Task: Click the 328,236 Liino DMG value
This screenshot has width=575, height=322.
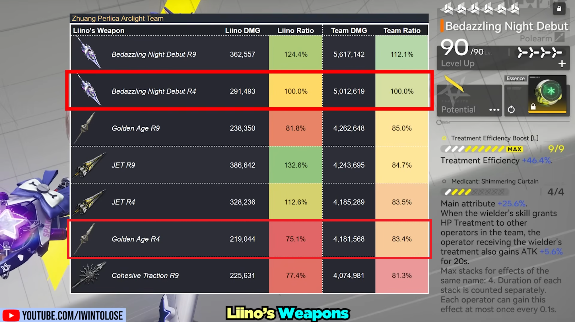Action: tap(242, 202)
